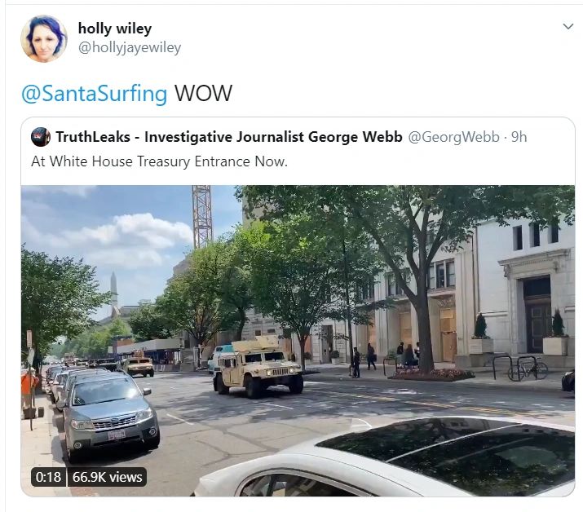Click the holly wiley display name
The width and height of the screenshot is (583, 512).
tap(115, 29)
